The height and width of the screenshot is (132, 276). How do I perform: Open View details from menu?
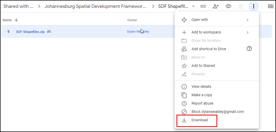pyautogui.click(x=201, y=87)
